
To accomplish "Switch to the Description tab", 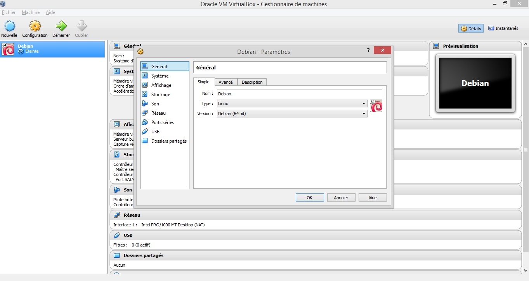I will point(252,82).
